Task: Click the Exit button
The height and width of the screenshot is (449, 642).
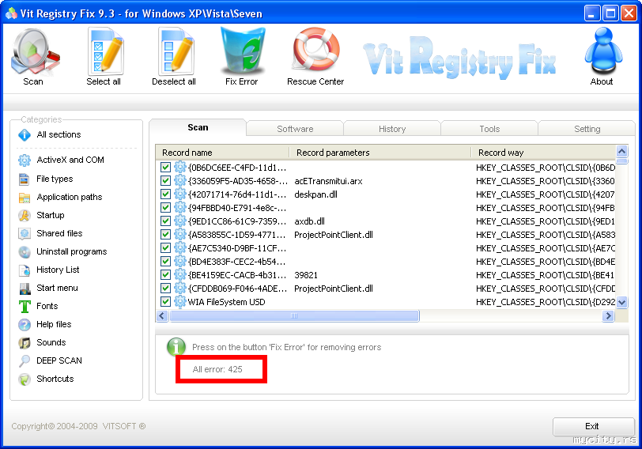Action: click(x=593, y=427)
